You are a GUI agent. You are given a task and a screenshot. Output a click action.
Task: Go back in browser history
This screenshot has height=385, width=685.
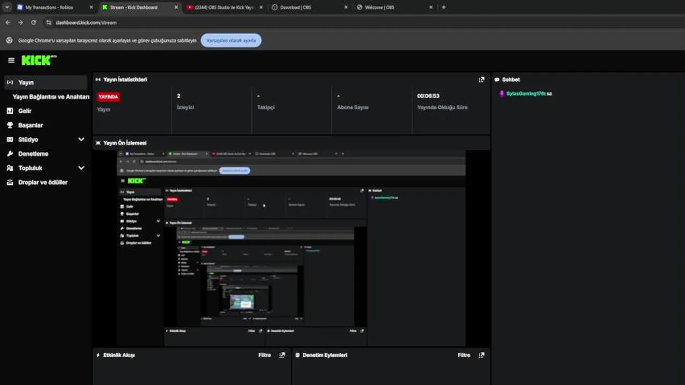8,22
